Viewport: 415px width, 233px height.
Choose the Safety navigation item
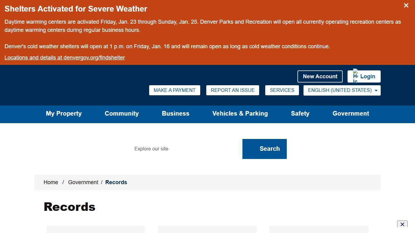[x=300, y=114]
